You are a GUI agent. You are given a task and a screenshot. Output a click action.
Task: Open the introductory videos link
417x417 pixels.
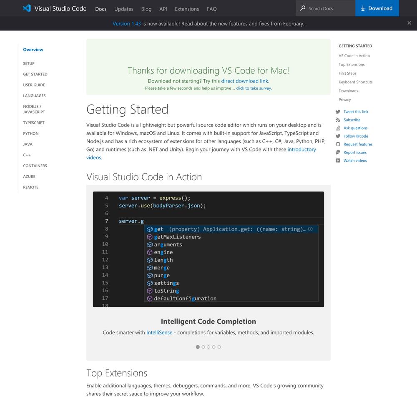[201, 153]
